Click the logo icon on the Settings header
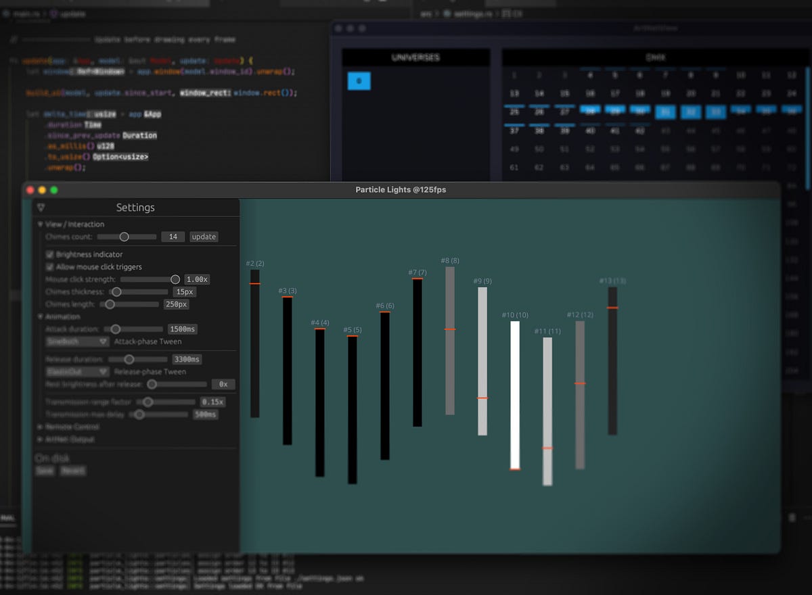Viewport: 812px width, 595px height. (x=41, y=208)
